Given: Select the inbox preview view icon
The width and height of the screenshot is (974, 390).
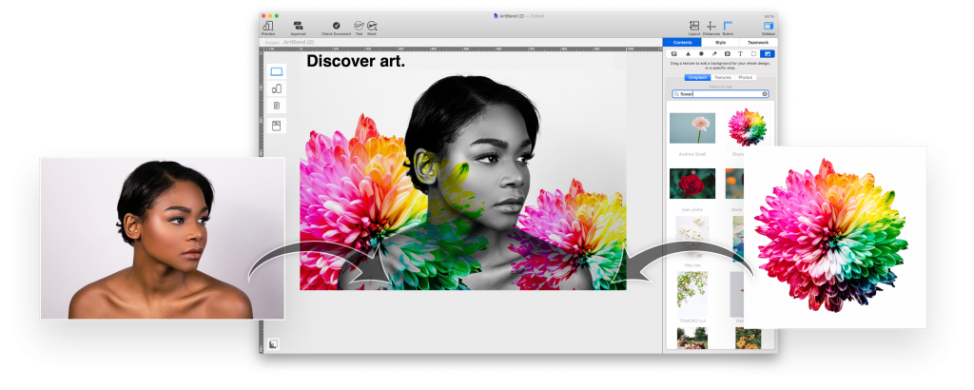Looking at the screenshot, I should 277,127.
